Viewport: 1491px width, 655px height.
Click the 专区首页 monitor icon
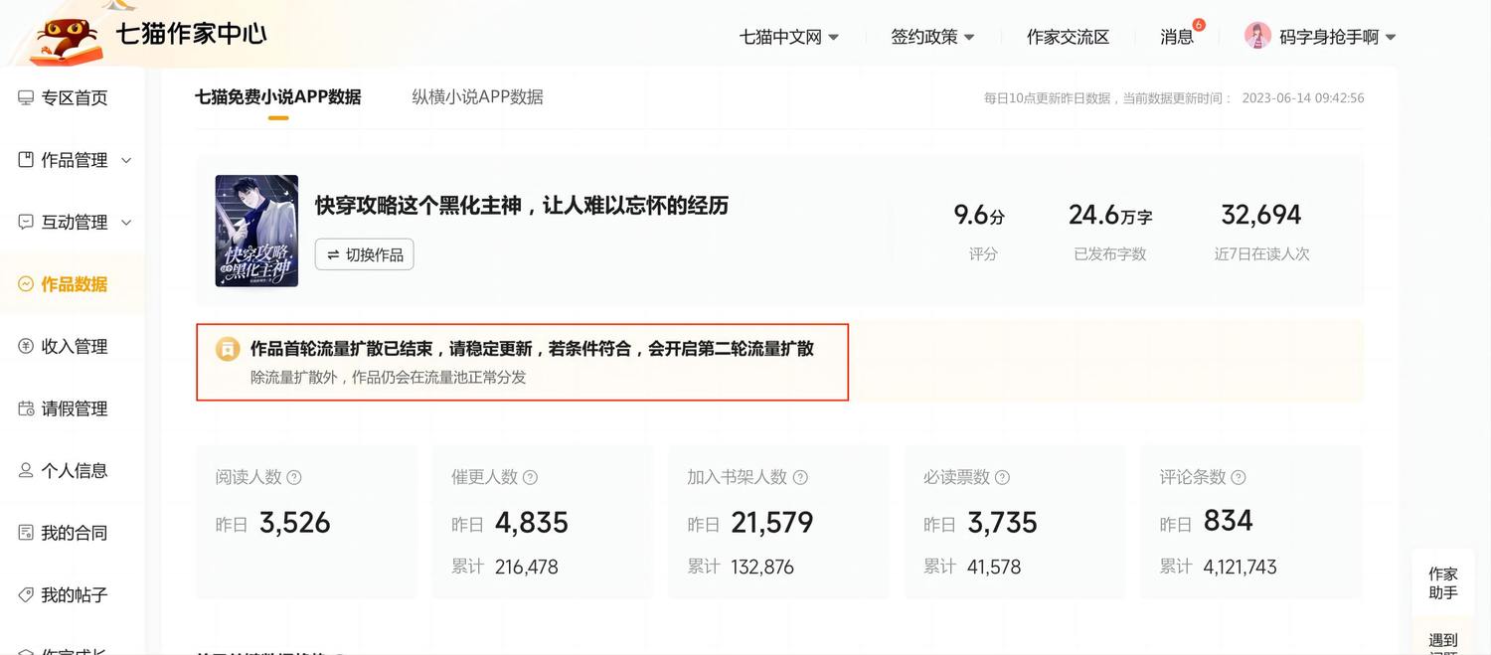tap(26, 97)
